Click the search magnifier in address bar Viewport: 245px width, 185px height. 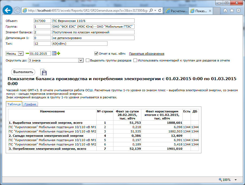[x=151, y=11]
